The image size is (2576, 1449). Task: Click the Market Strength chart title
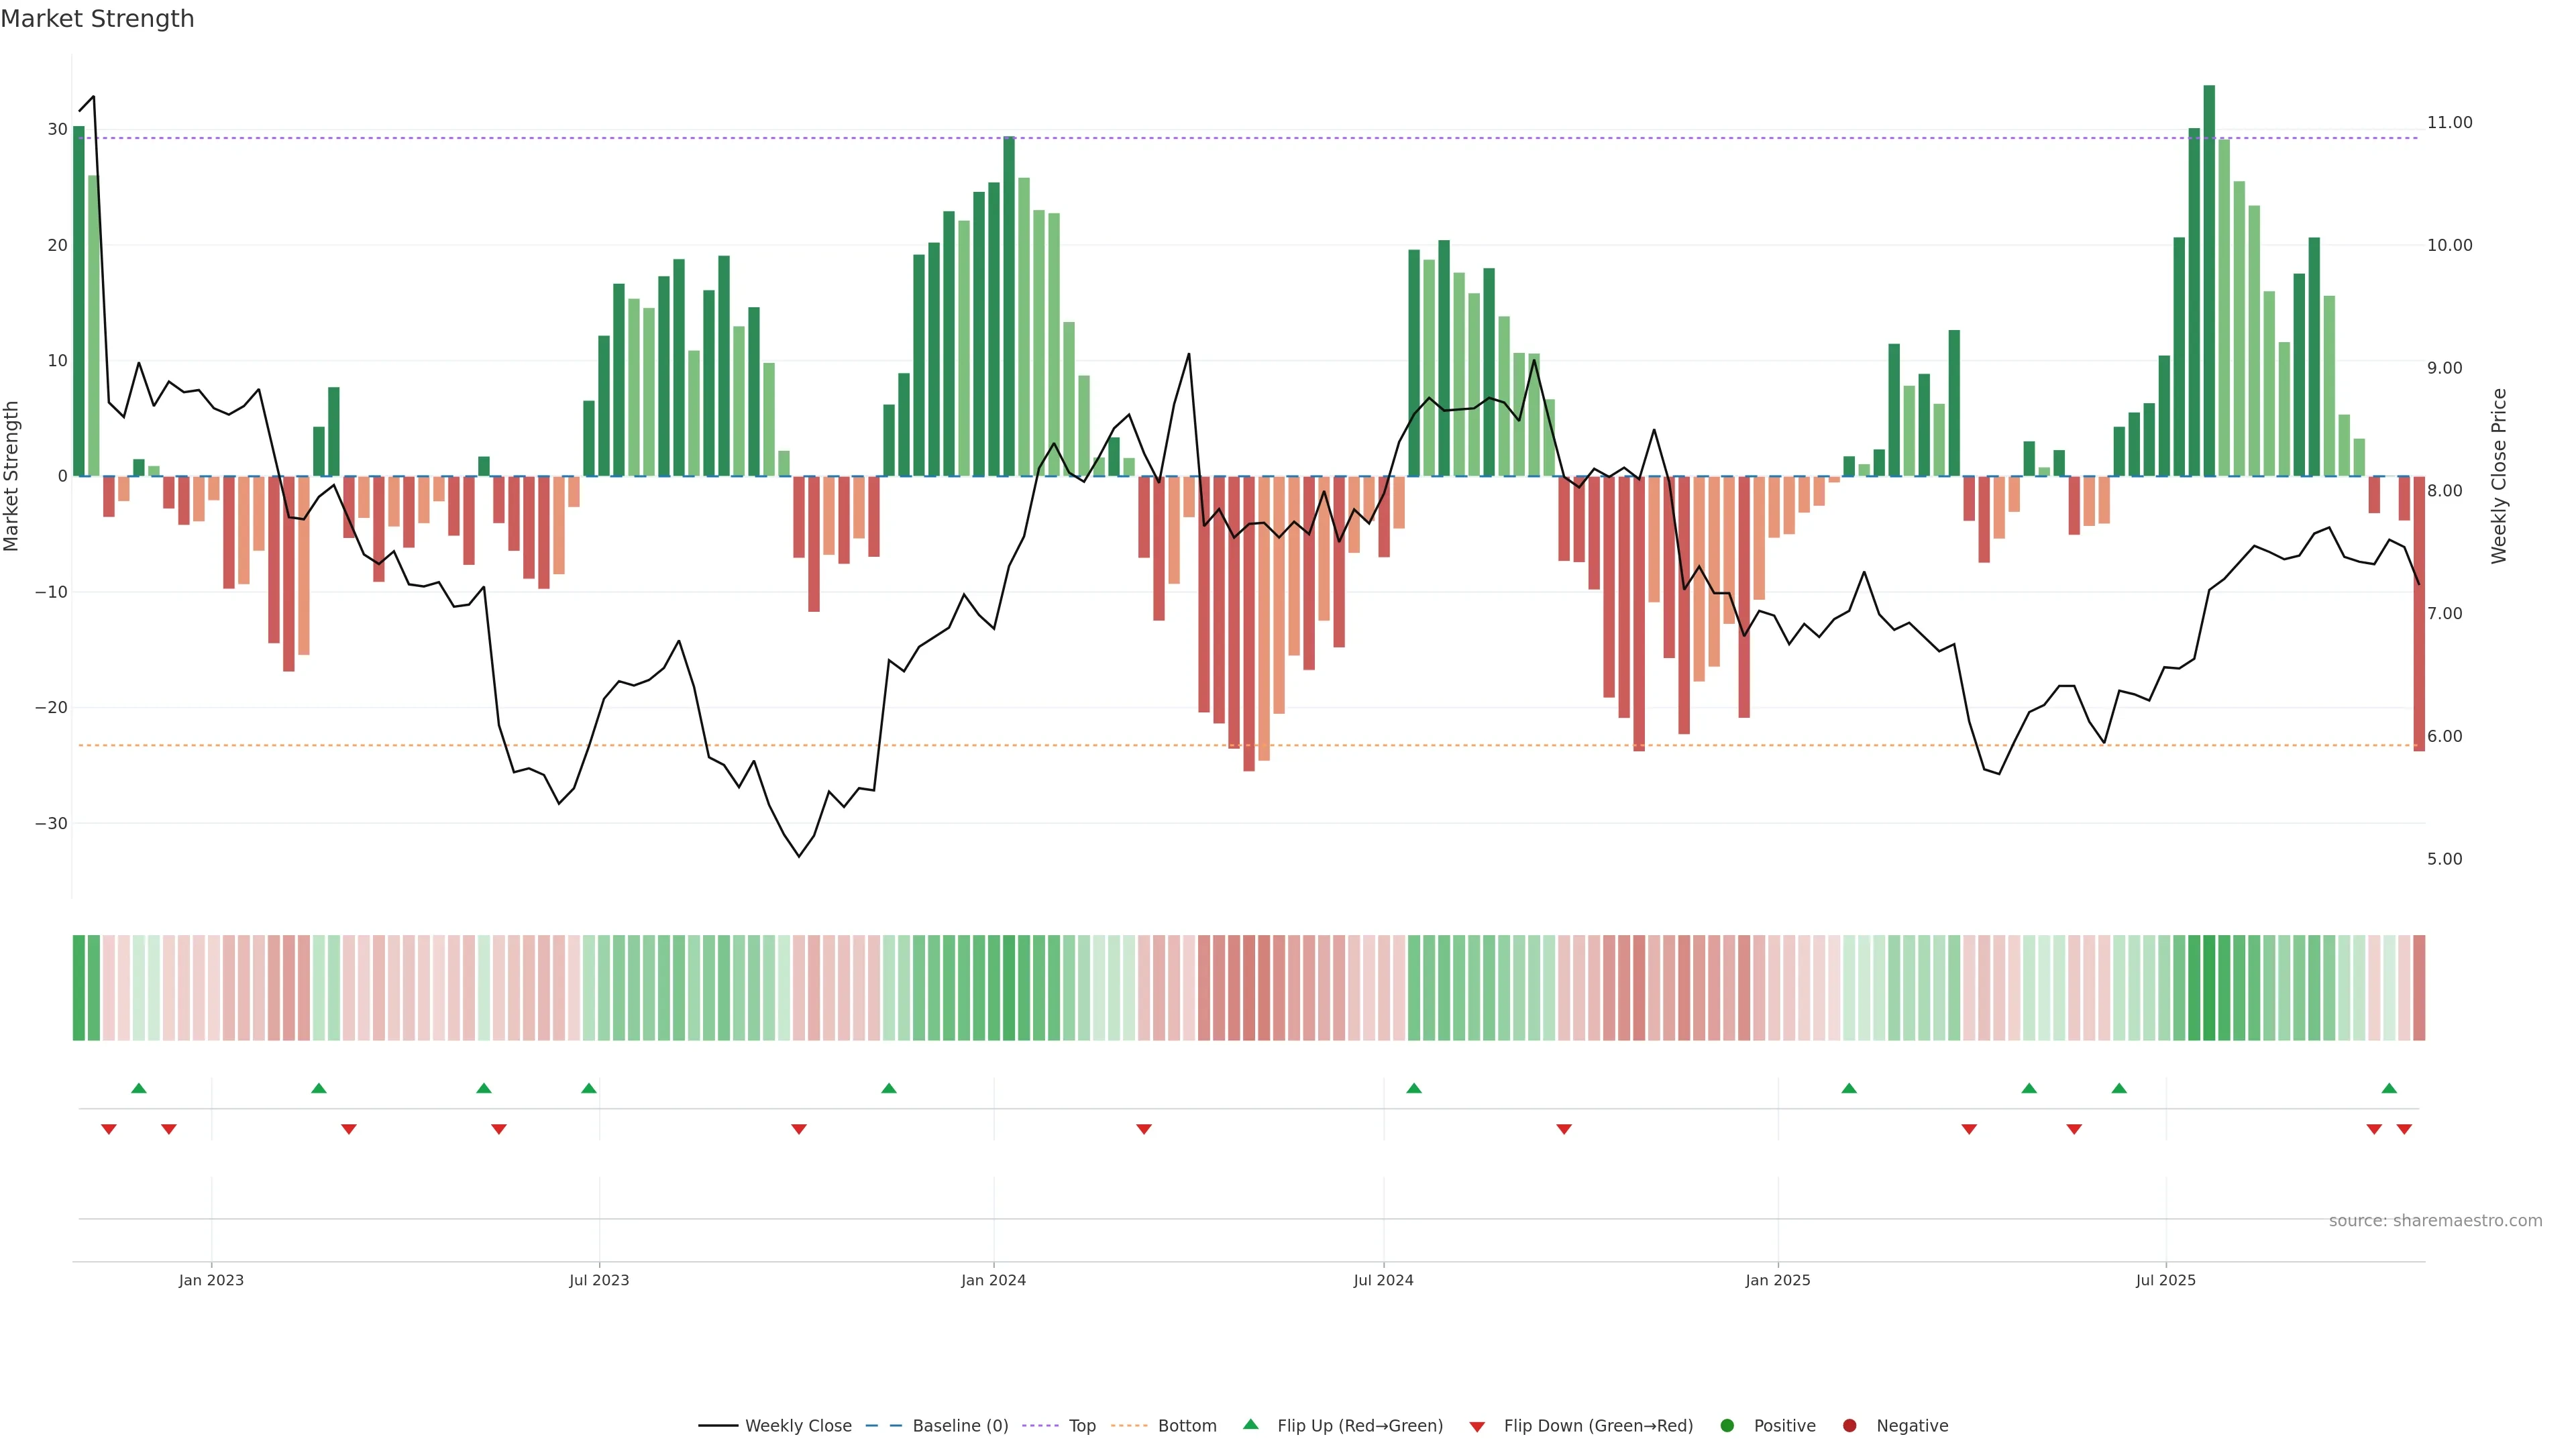point(97,19)
